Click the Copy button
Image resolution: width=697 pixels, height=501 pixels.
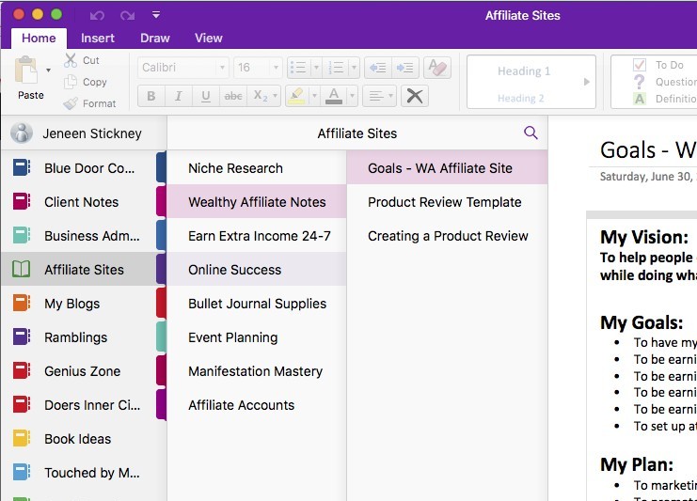[86, 82]
